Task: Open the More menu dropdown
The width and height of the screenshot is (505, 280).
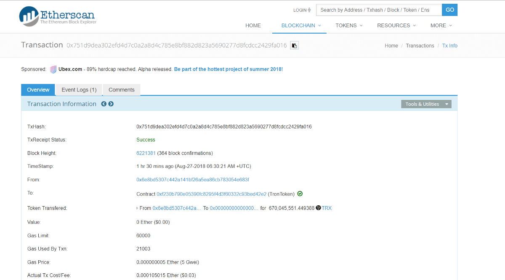Action: click(x=441, y=26)
